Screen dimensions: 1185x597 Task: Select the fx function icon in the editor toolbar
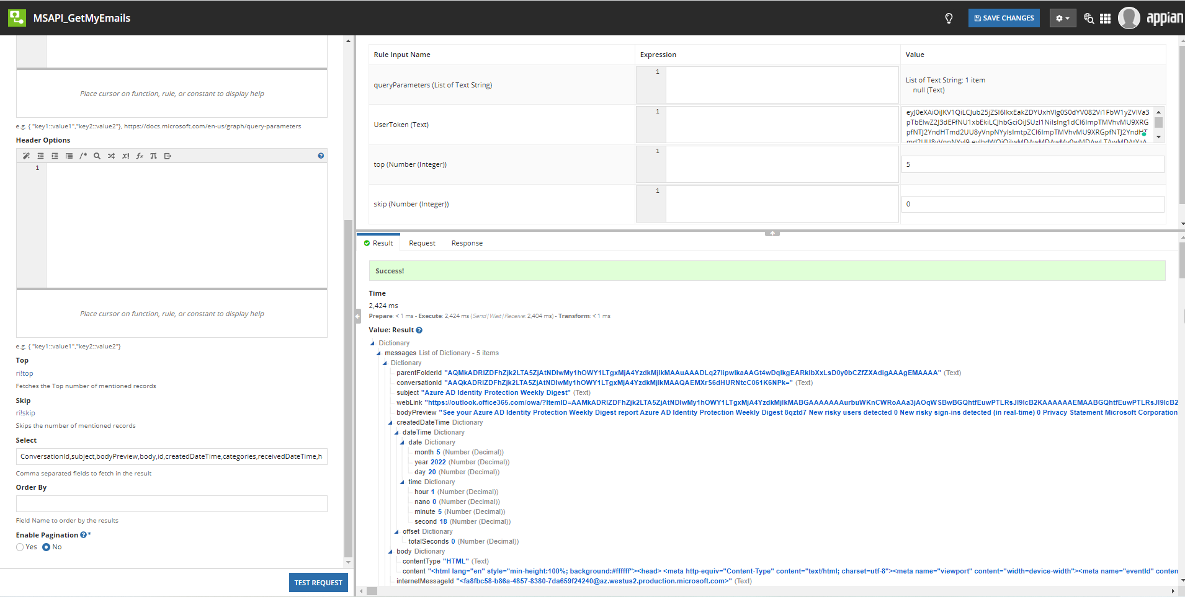pos(140,156)
